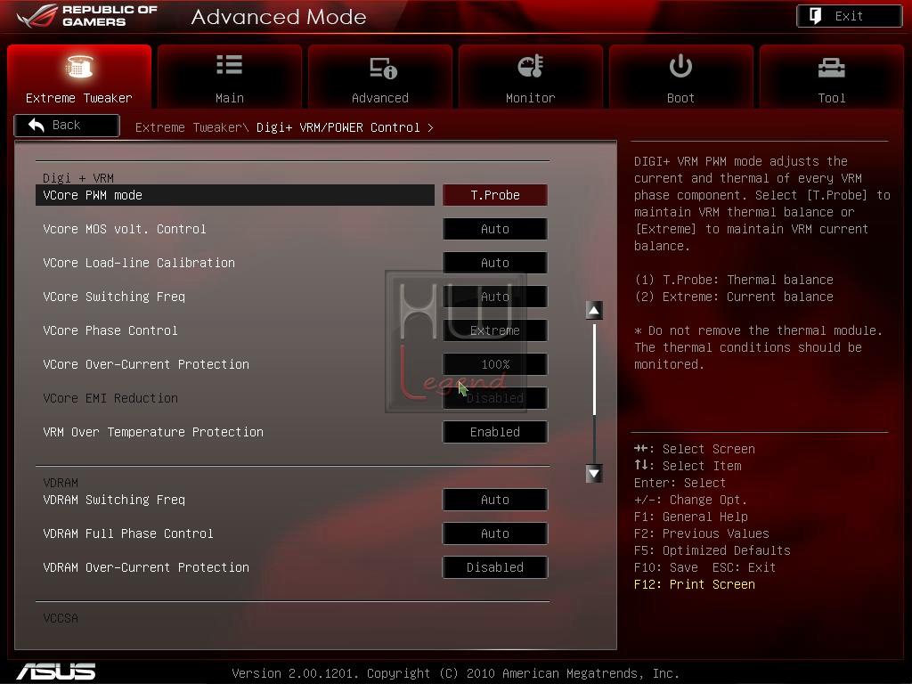The image size is (912, 684).
Task: Click the Boot tab power icon
Action: pyautogui.click(x=680, y=66)
